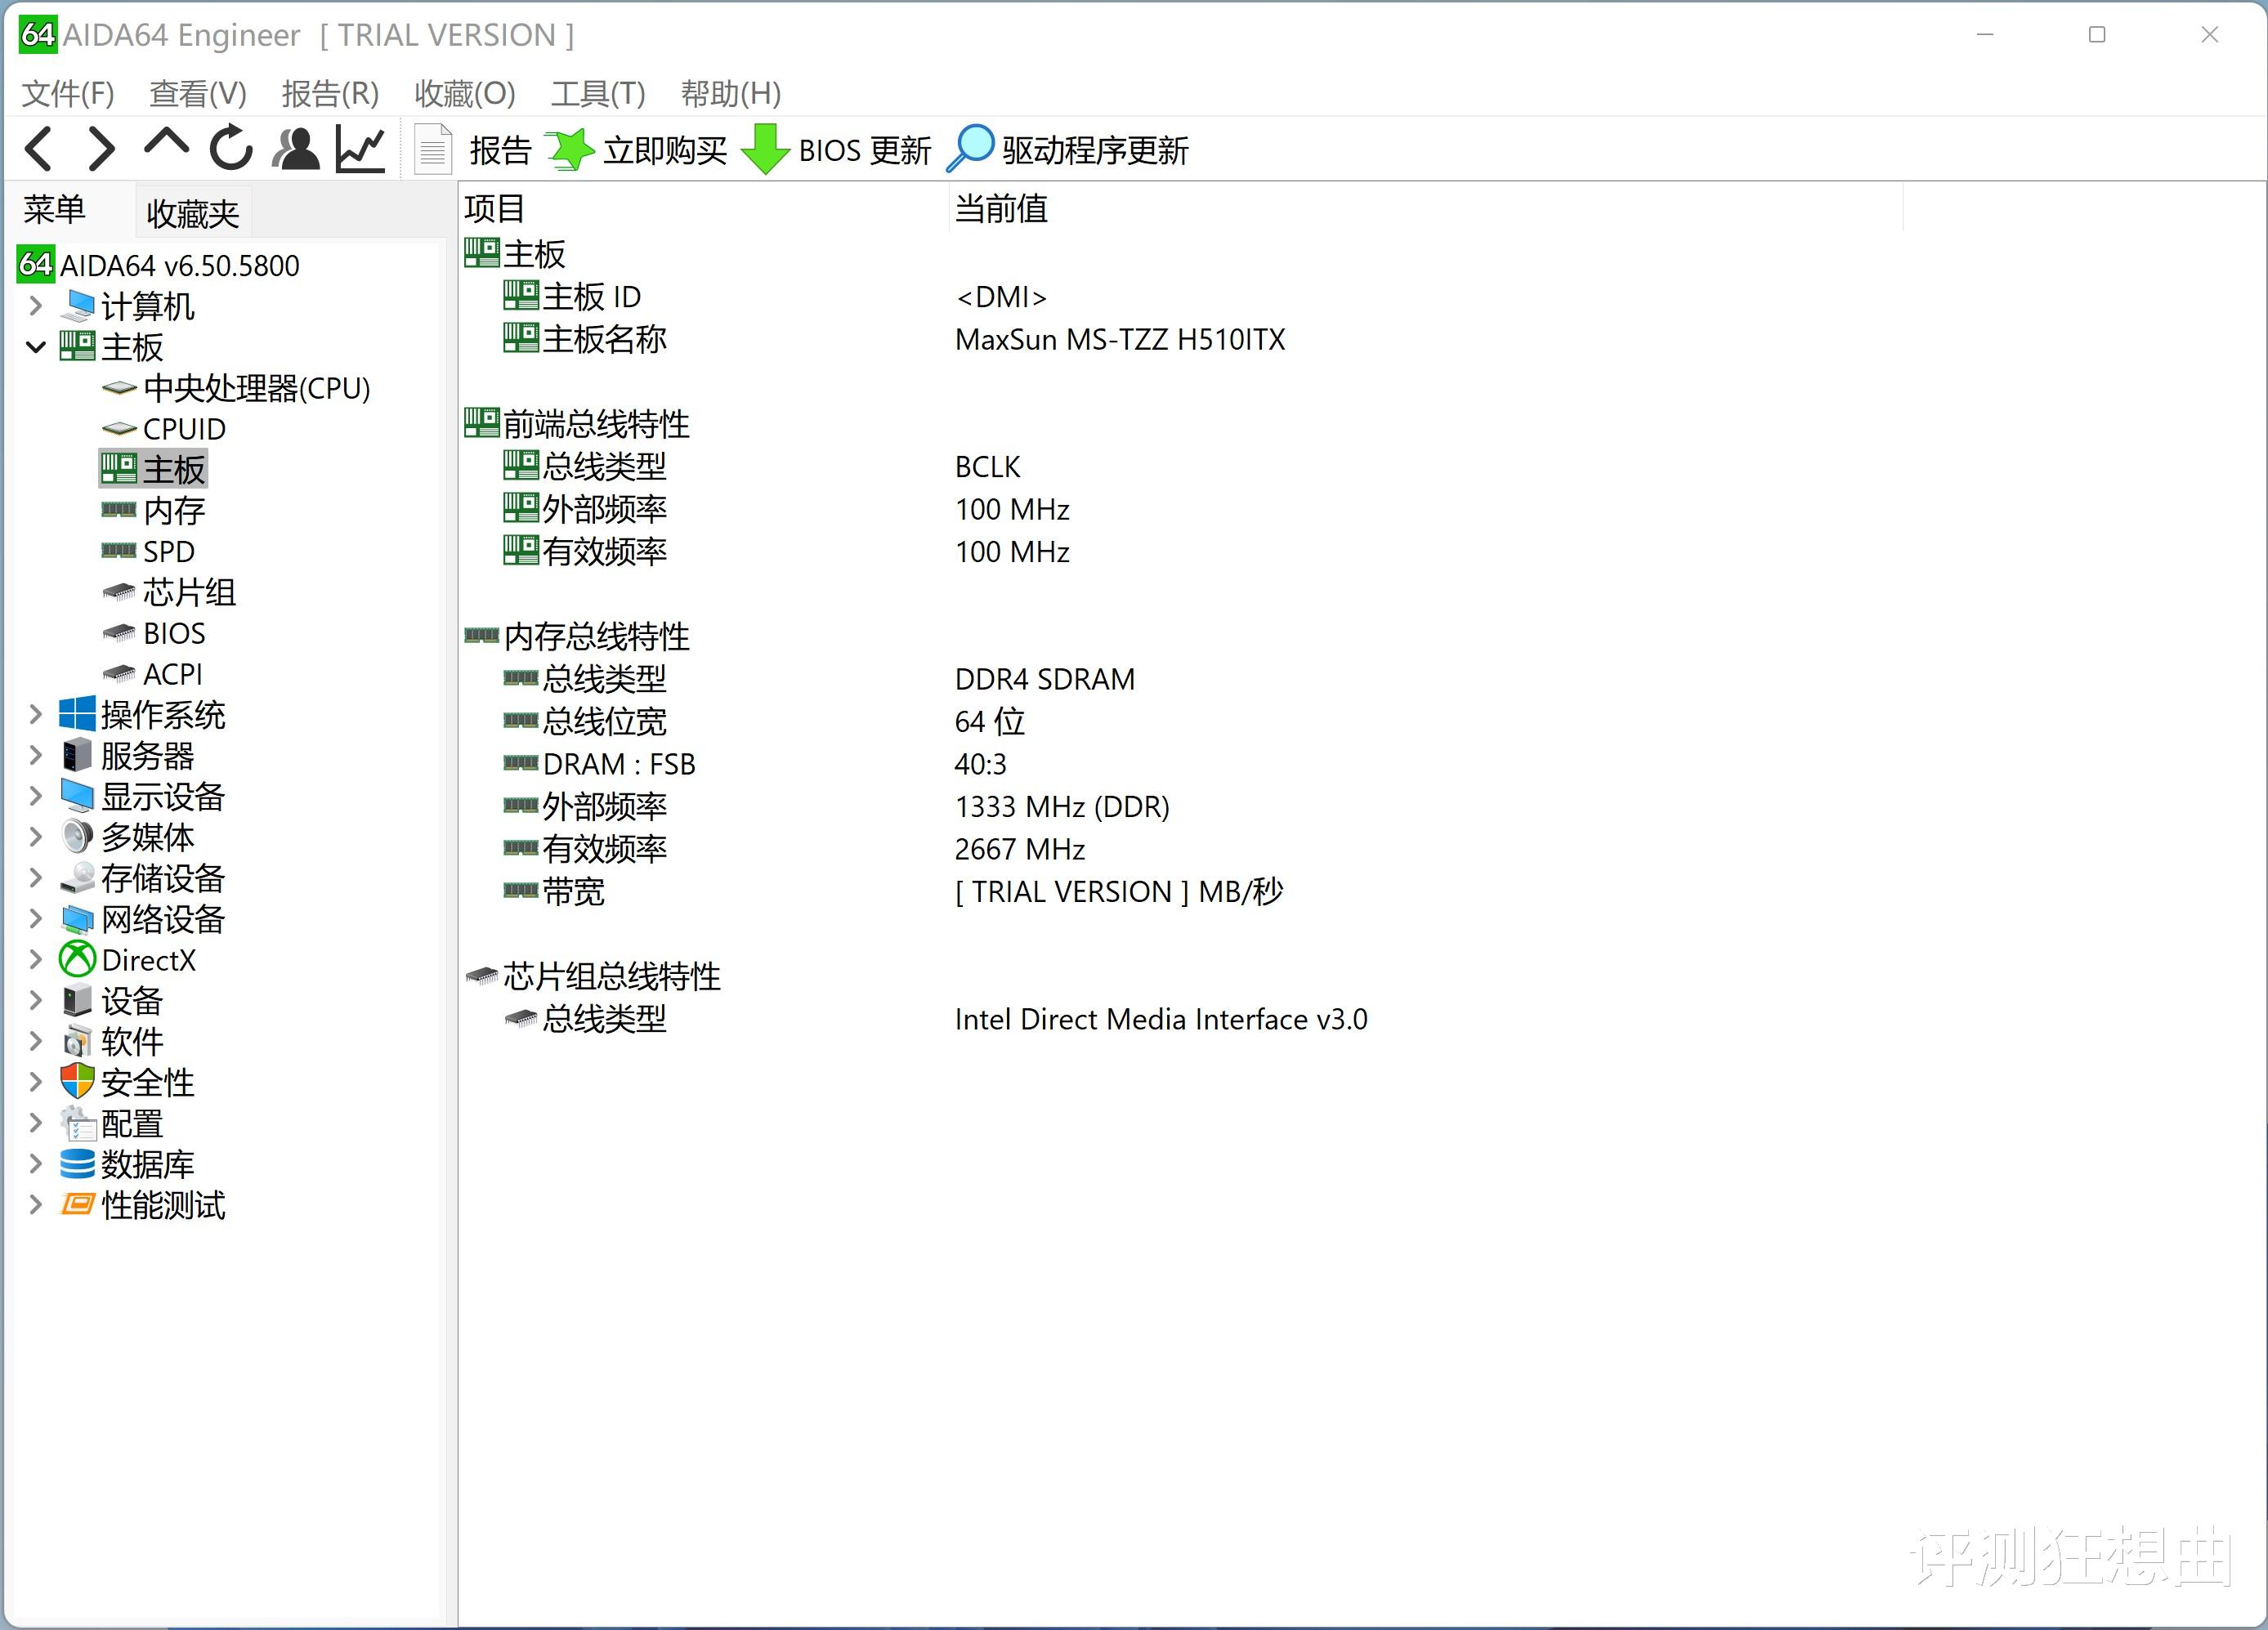Click the forward navigation arrow icon

(101, 150)
